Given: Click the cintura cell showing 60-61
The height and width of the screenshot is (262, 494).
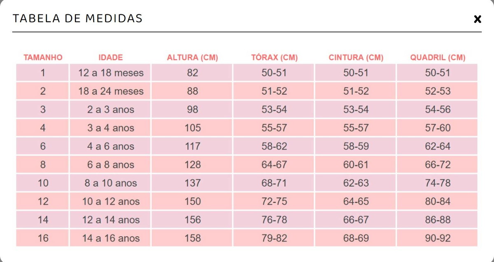Looking at the screenshot, I should click(356, 165).
